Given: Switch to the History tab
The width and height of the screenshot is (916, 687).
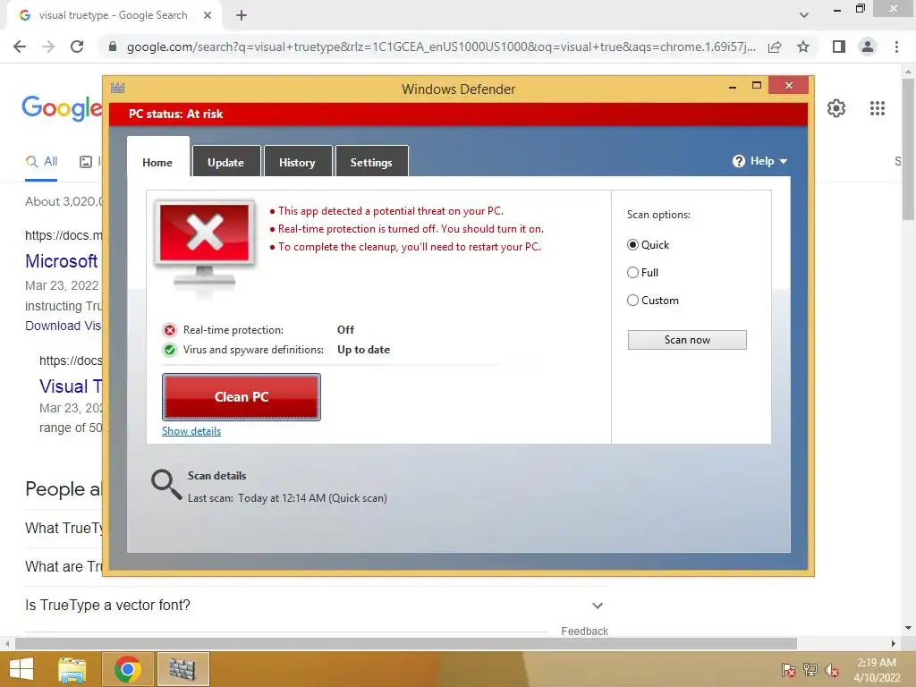Looking at the screenshot, I should 297,161.
